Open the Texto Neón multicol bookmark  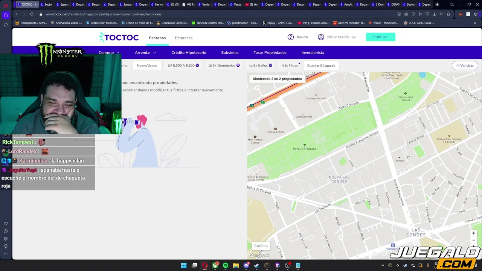point(102,23)
